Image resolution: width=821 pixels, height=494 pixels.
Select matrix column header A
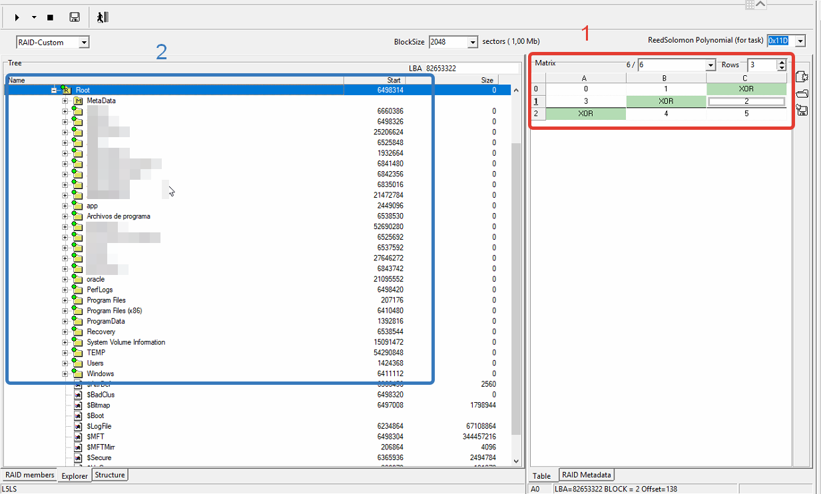coord(585,78)
